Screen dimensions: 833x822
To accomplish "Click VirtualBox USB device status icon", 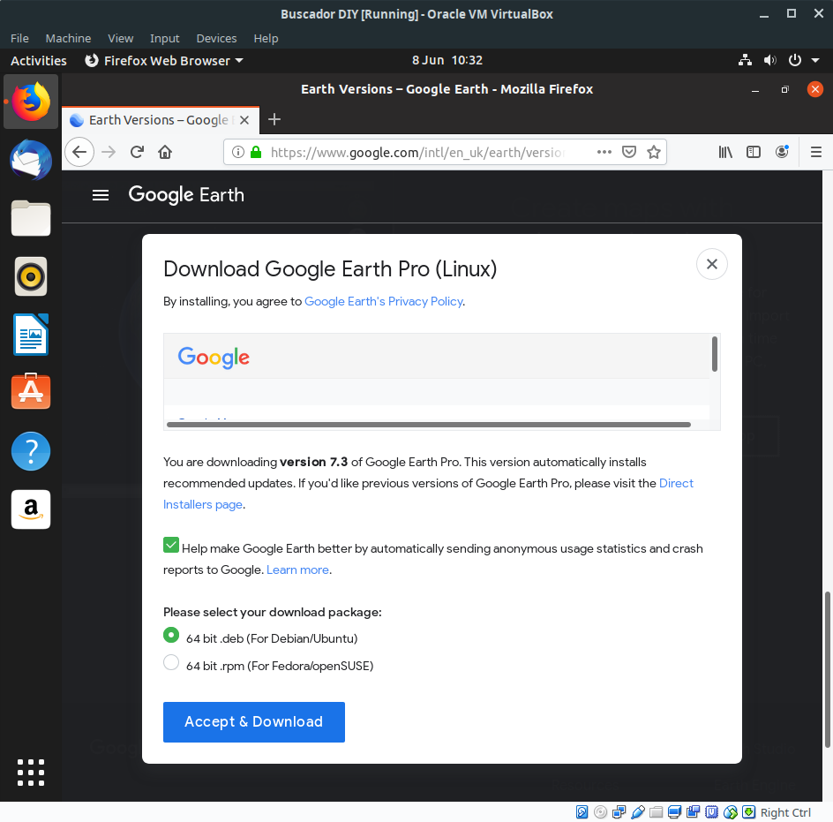I will coord(638,812).
